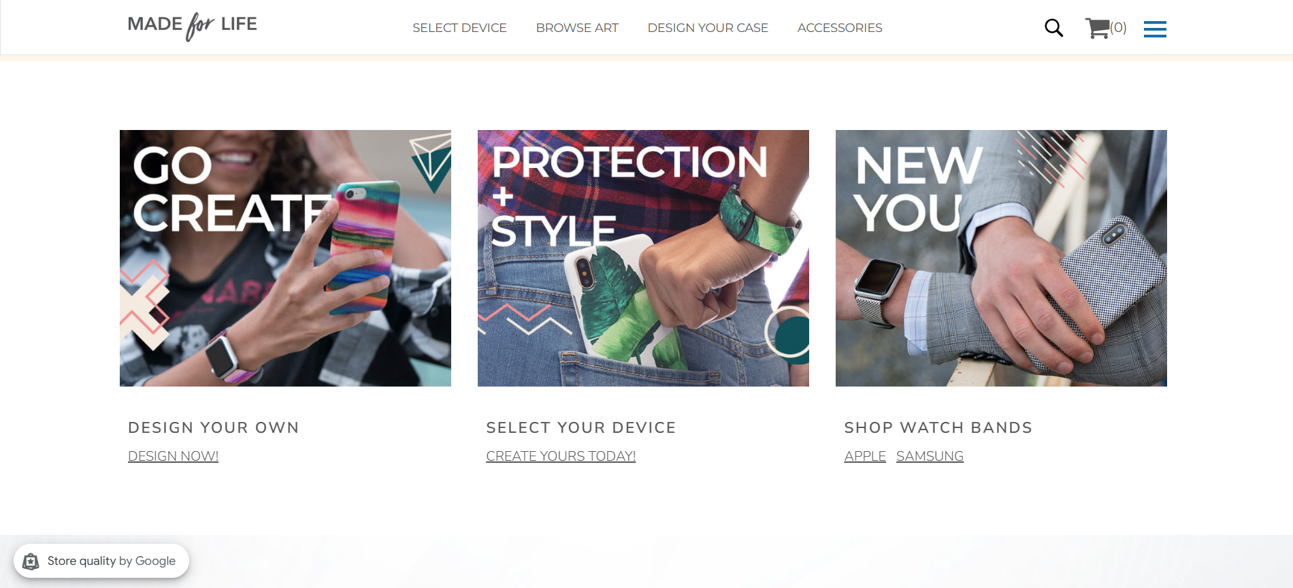Open the hamburger menu icon
Image resolution: width=1293 pixels, height=588 pixels.
click(x=1155, y=29)
